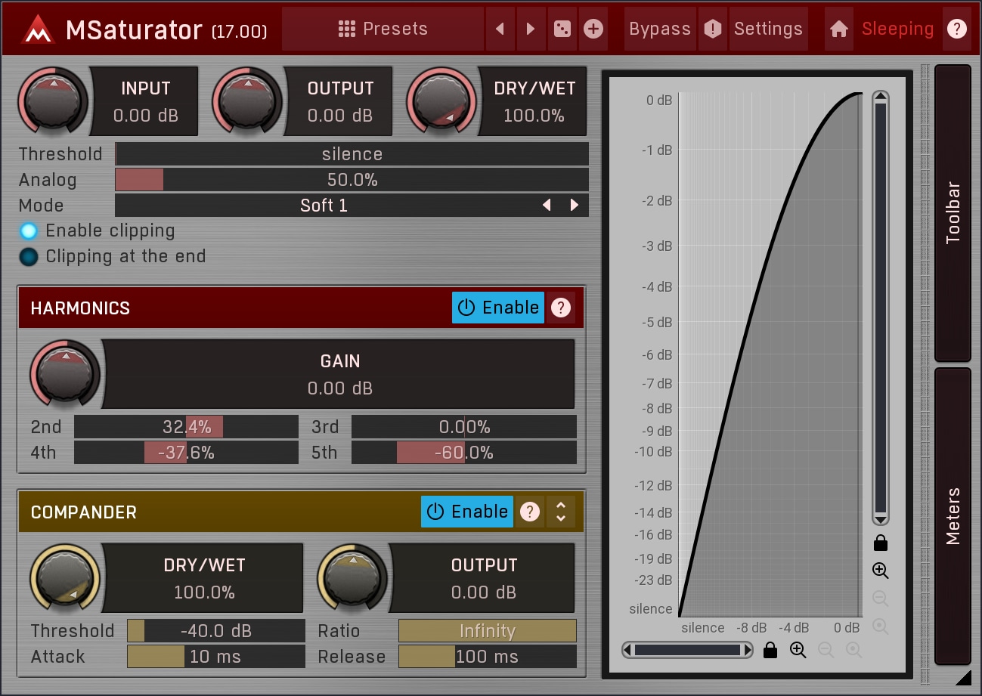Click the Analog slider at 50.0%
This screenshot has height=696, width=982.
(x=352, y=180)
